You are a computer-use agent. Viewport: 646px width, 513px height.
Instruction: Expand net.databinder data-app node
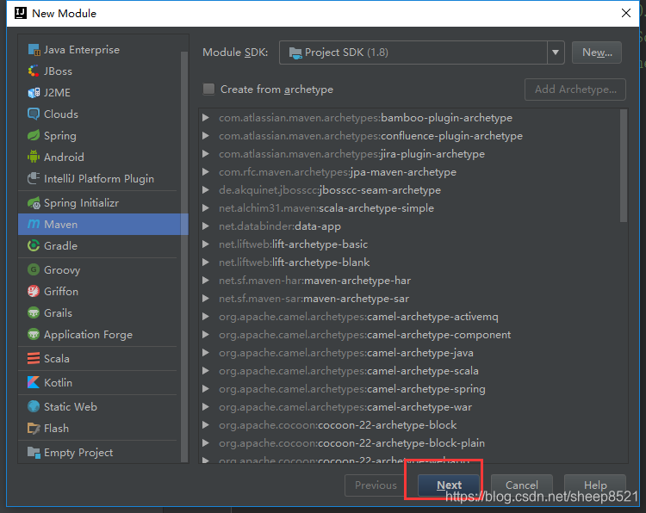click(206, 226)
